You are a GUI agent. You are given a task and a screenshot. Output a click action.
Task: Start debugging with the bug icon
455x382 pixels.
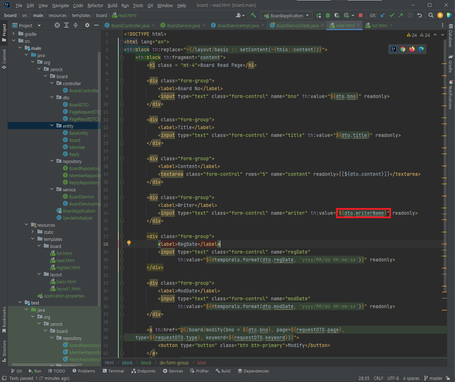click(328, 15)
